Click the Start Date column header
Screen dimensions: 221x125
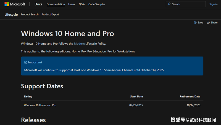[136, 96]
